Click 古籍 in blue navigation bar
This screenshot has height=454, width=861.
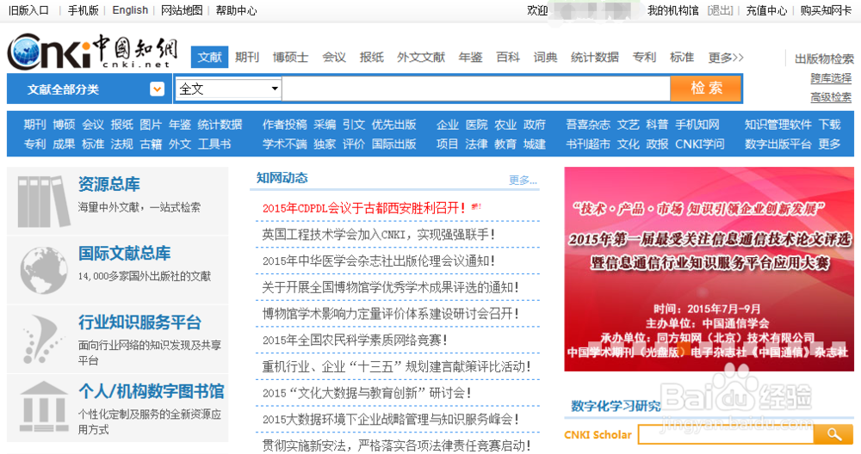click(151, 144)
